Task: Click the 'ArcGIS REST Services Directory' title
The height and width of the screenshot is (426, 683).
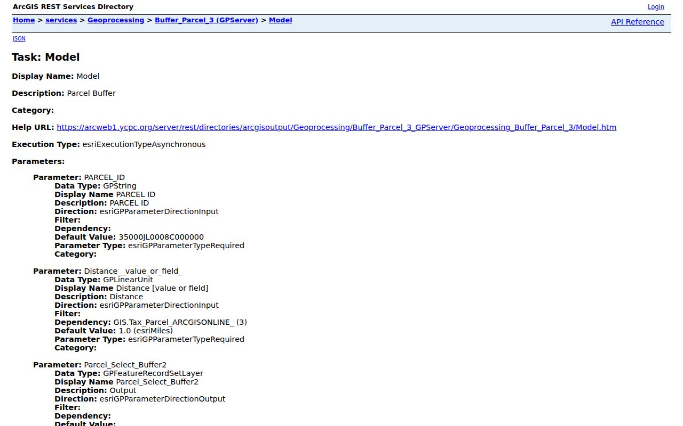Action: (73, 7)
